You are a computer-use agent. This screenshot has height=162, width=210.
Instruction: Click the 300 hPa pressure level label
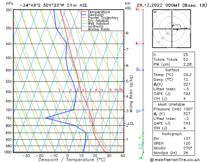[x=9, y=10]
